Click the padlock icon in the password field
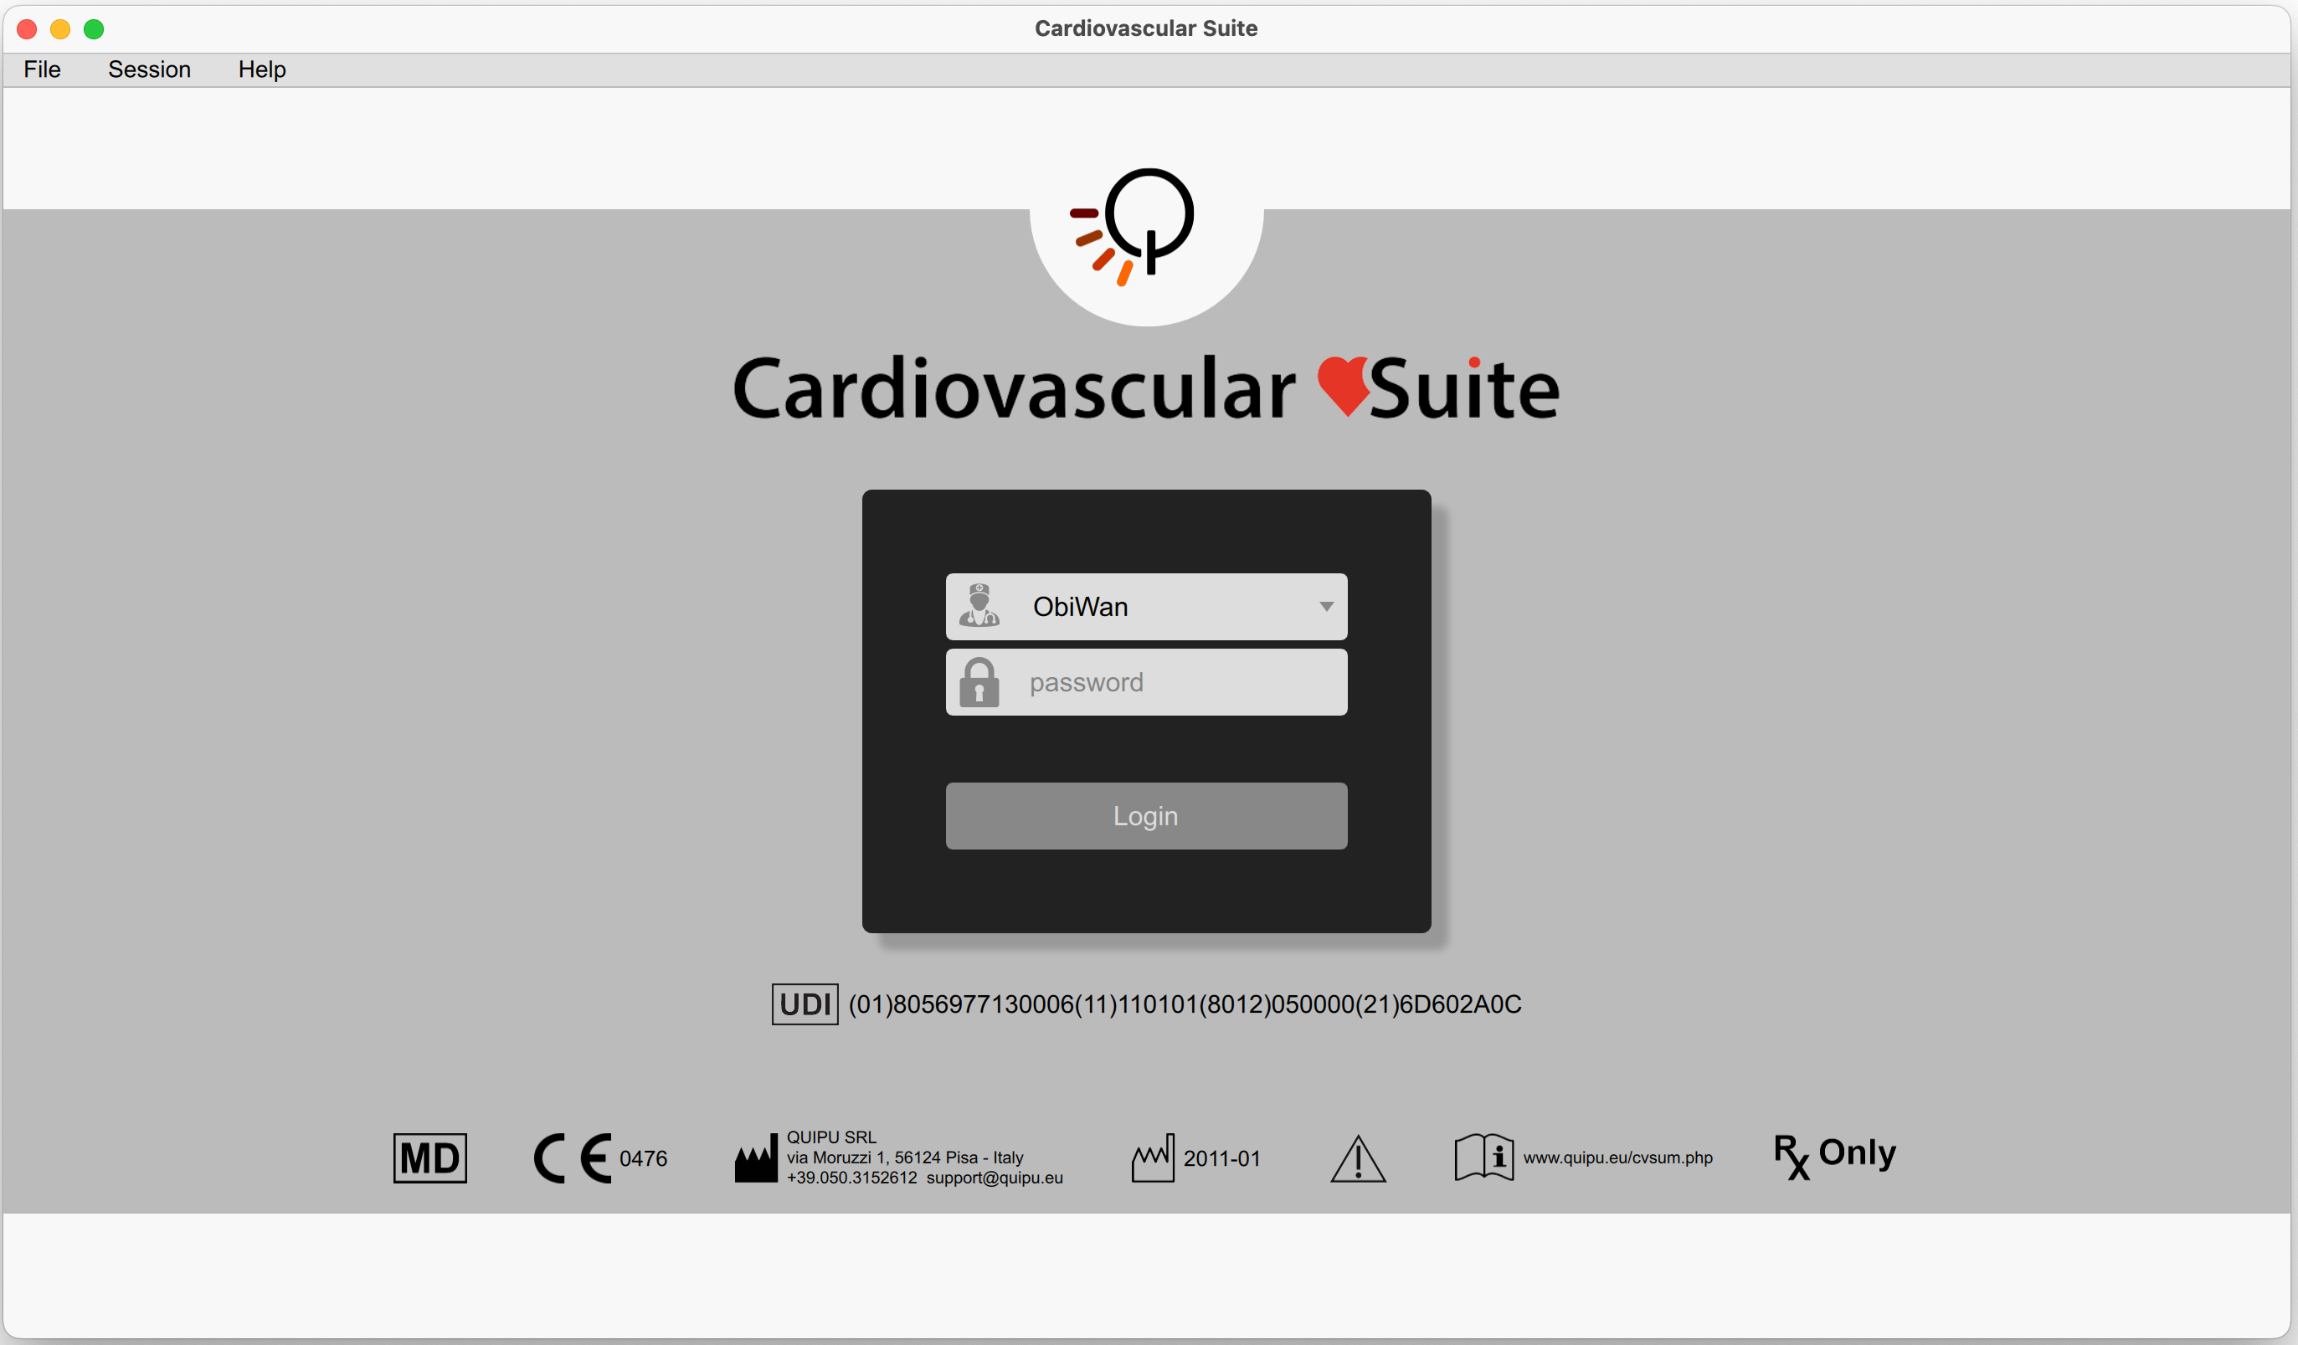This screenshot has height=1345, width=2298. click(980, 682)
